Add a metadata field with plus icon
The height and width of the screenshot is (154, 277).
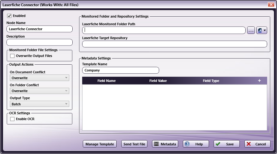click(259, 81)
